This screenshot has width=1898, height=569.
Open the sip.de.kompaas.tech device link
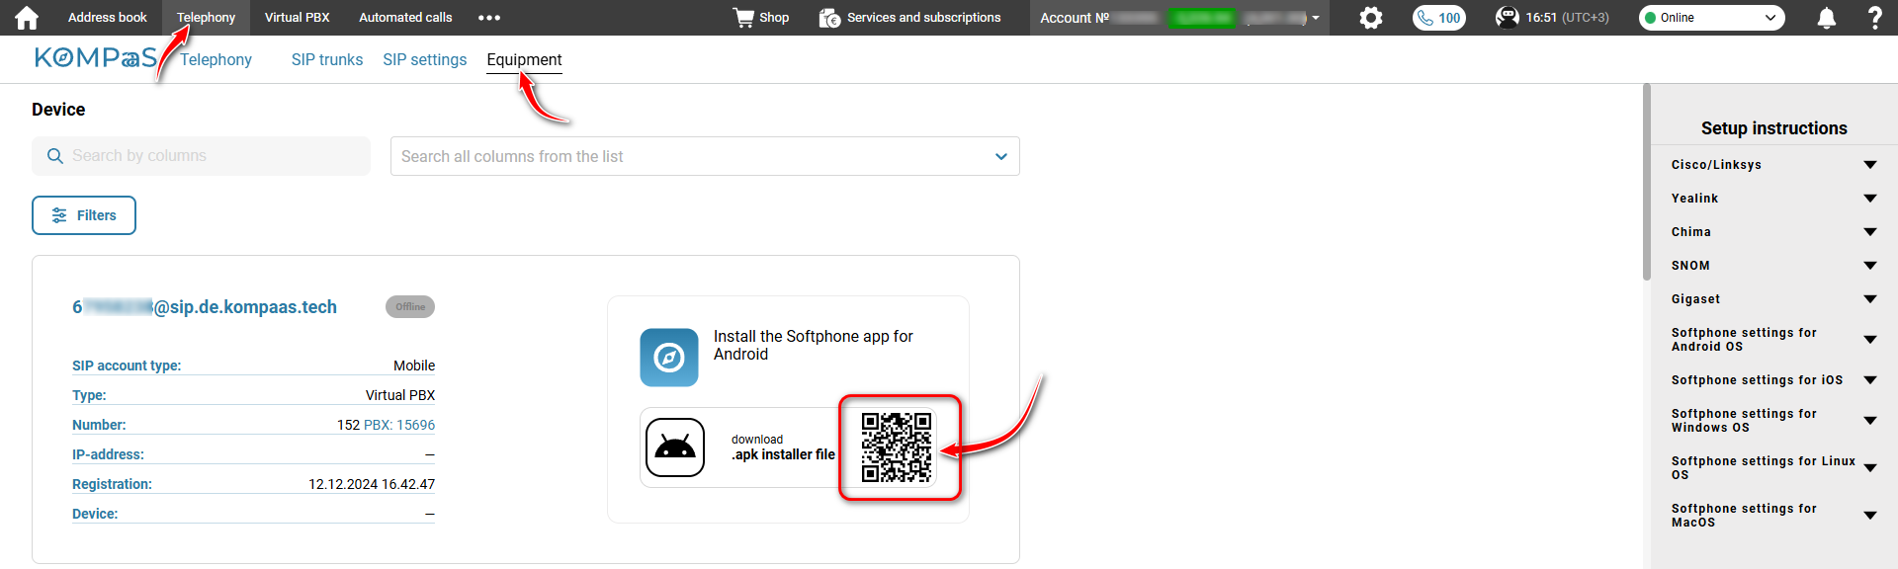click(x=205, y=307)
